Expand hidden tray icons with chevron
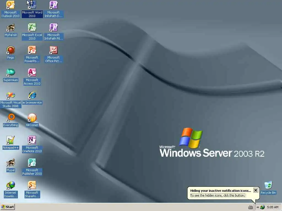This screenshot has height=211, width=282. point(257,207)
